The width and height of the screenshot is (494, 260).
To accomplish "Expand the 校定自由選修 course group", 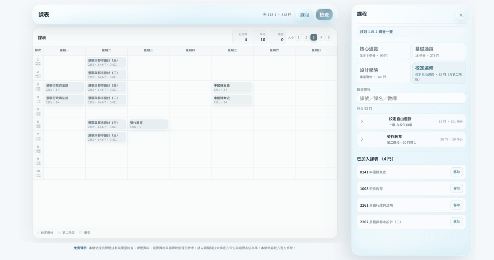I will pyautogui.click(x=411, y=121).
